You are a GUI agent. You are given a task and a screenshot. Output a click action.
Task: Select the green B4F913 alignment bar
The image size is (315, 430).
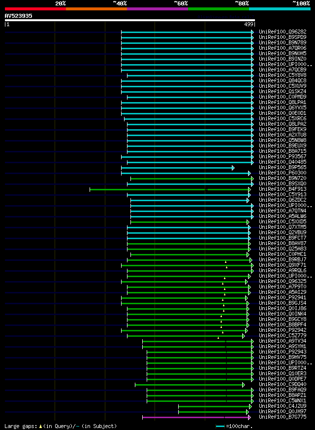169,189
